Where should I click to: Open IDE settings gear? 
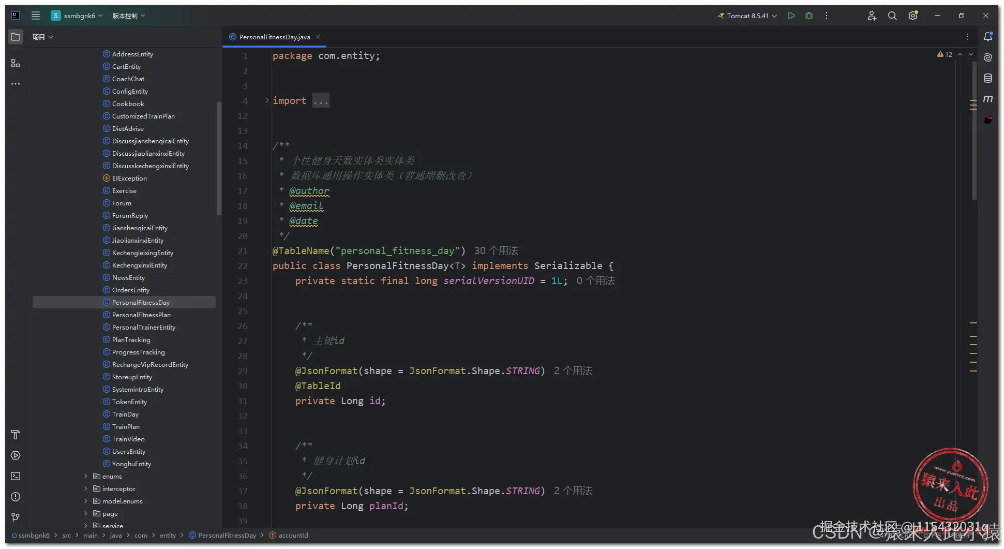click(x=913, y=16)
